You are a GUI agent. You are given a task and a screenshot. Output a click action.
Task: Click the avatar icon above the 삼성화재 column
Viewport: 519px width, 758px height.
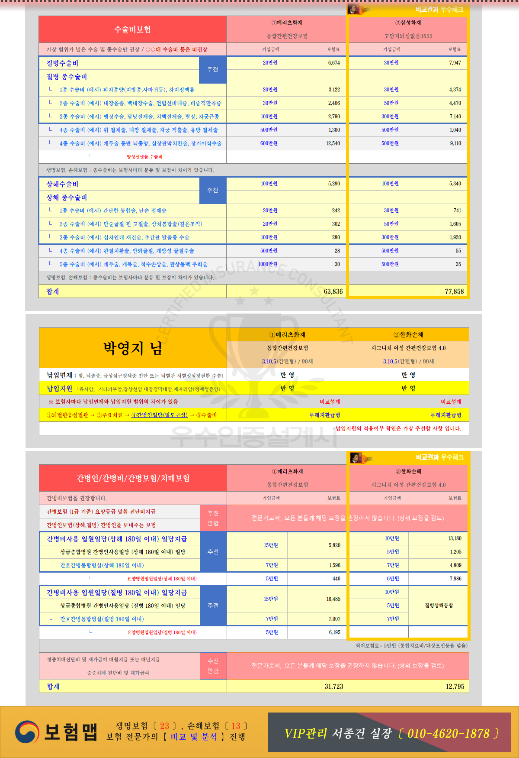[x=354, y=9]
